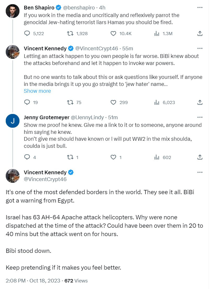The width and height of the screenshot is (210, 289).
Task: Like Ben Shapiro's tweet
Action: 113,34
